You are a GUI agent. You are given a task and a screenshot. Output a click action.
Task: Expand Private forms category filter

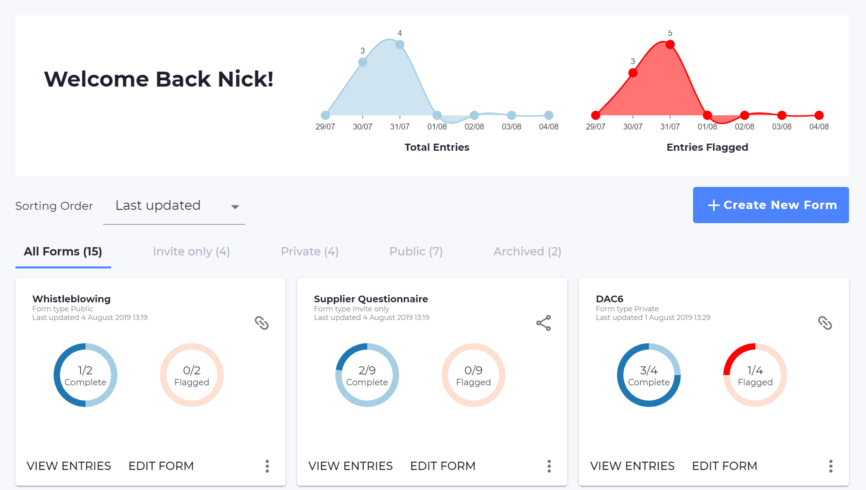(310, 251)
